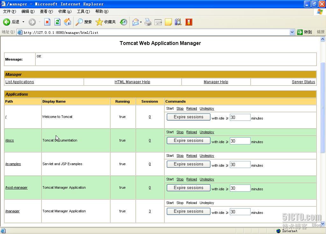
Task: Reload the /examples application
Action: click(x=191, y=156)
